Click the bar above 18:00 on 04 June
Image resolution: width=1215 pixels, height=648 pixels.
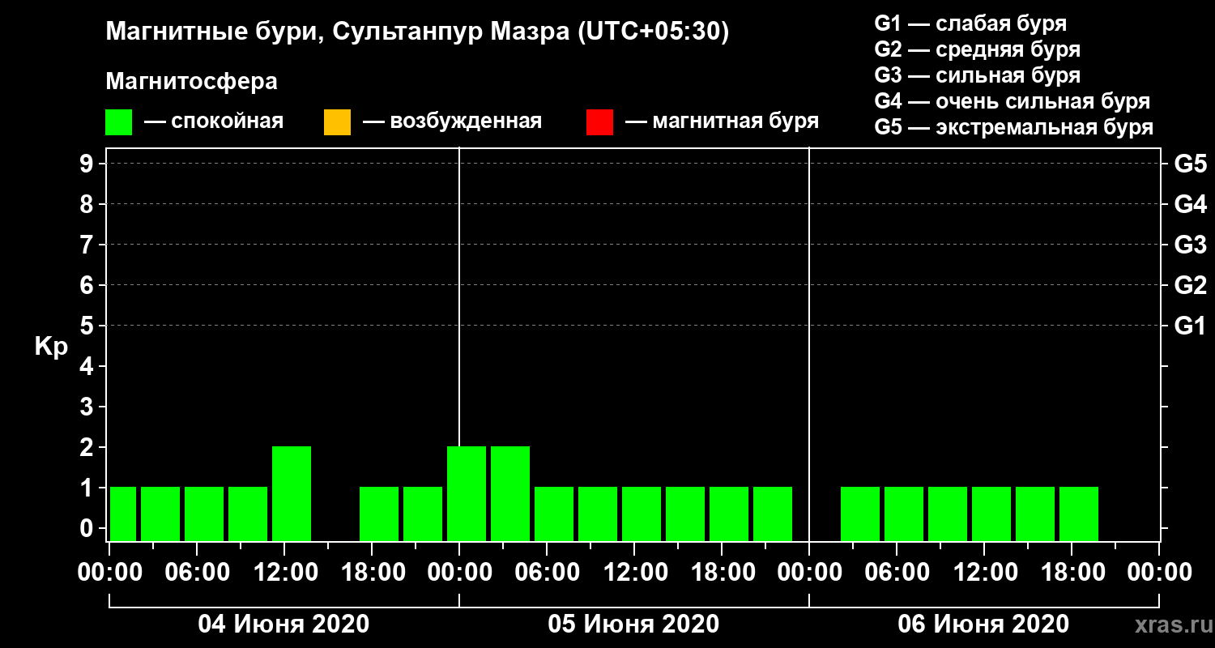point(379,514)
